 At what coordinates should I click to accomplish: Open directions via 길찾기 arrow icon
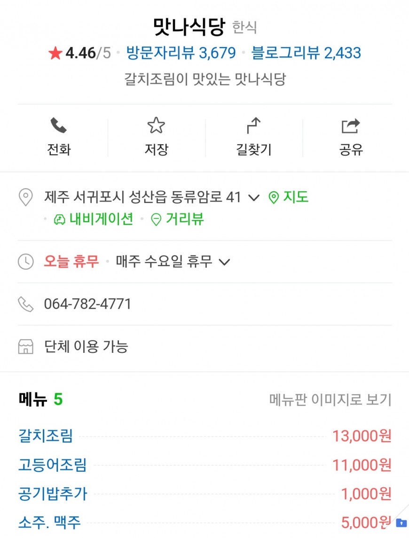253,125
